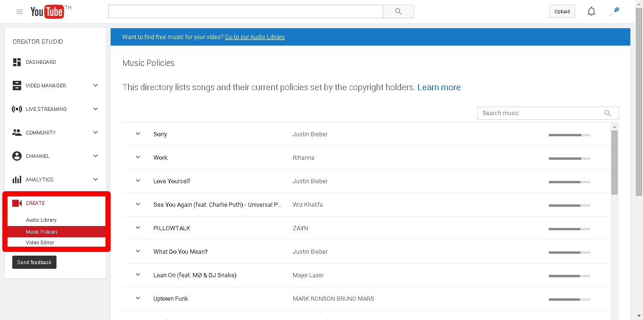Click the artist name Major Lazer
Image resolution: width=643 pixels, height=320 pixels.
308,275
